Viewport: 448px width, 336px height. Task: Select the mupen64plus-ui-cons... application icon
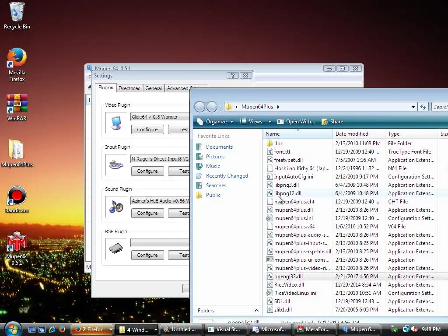pos(269,260)
